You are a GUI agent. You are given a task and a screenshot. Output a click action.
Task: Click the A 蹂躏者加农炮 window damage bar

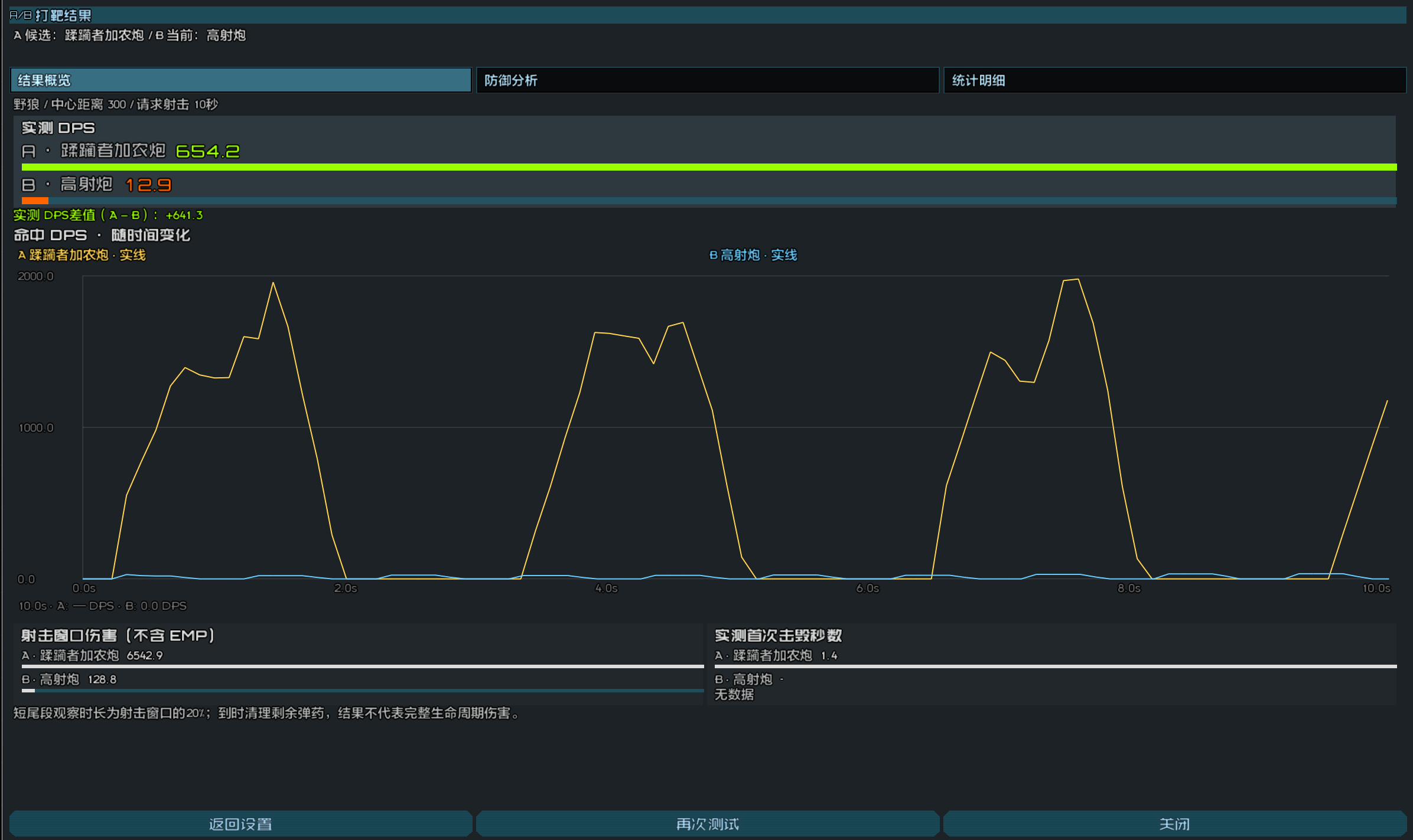pyautogui.click(x=363, y=666)
